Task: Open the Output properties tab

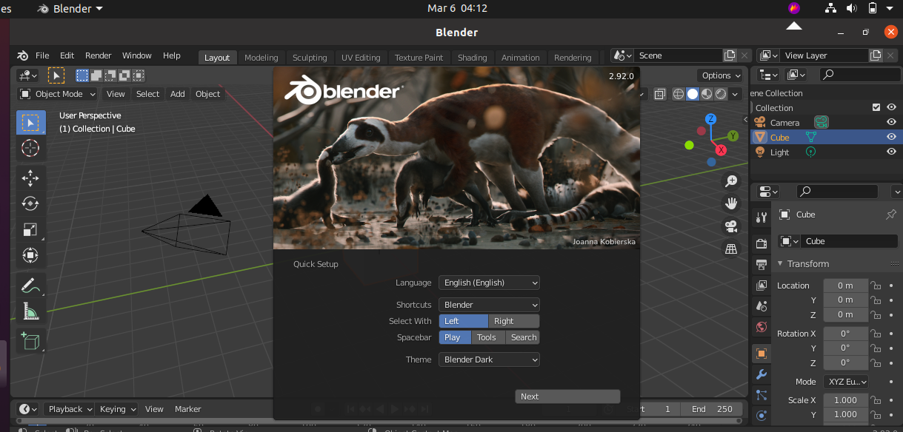Action: pyautogui.click(x=761, y=264)
